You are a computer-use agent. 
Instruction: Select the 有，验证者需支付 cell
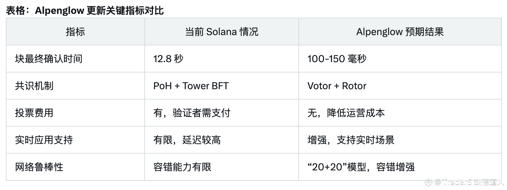pyautogui.click(x=222, y=113)
